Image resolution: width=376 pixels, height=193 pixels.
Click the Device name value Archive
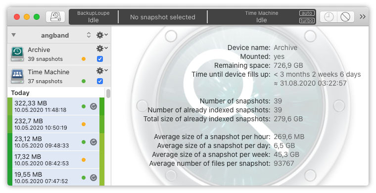pyautogui.click(x=285, y=48)
